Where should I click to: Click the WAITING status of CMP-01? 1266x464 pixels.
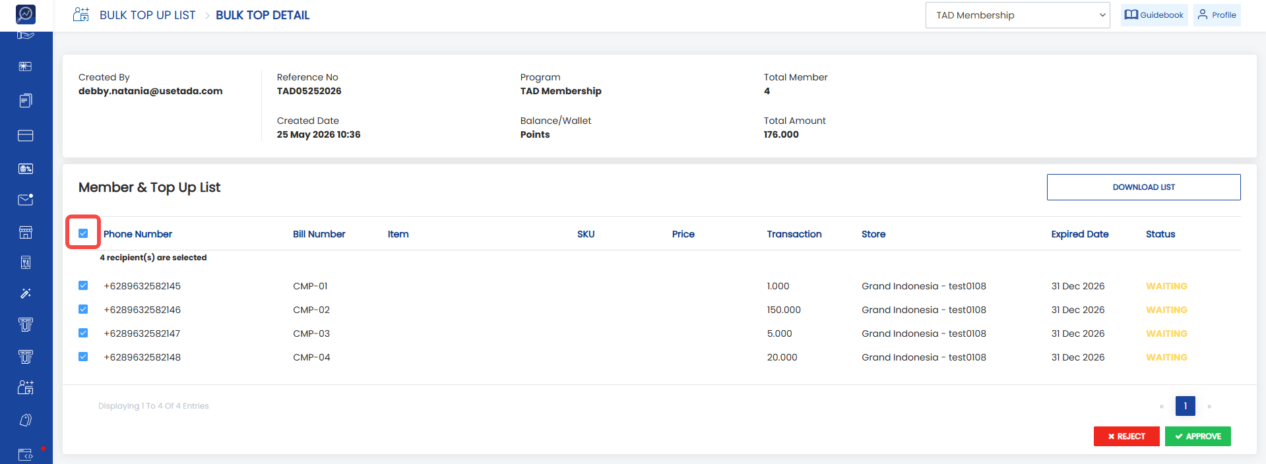point(1166,286)
